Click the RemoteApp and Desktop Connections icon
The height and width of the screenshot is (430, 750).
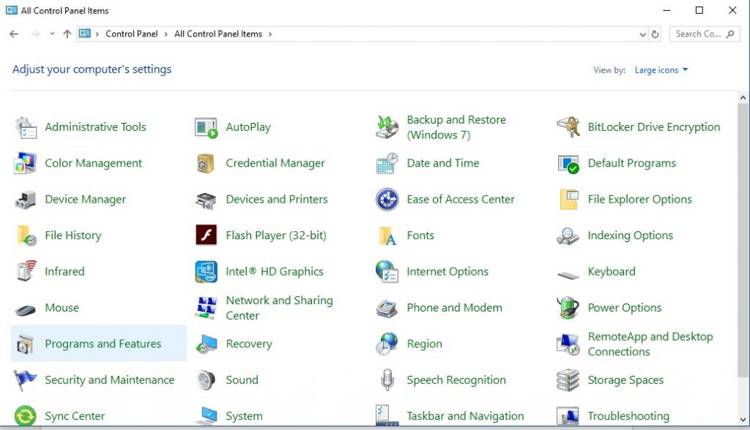click(x=568, y=344)
